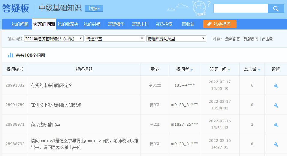Viewport: 287px width, 156px height.
Task: Click the cartoon mascot in the header
Action: pos(199,8)
